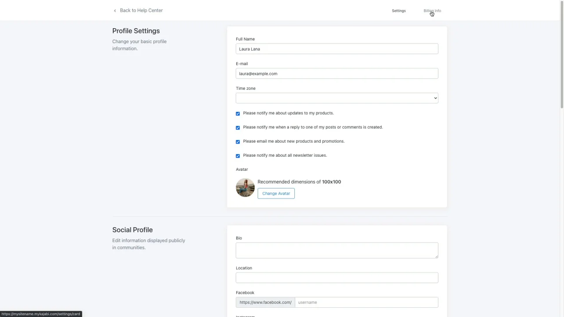Open the Settings tab

point(399,11)
